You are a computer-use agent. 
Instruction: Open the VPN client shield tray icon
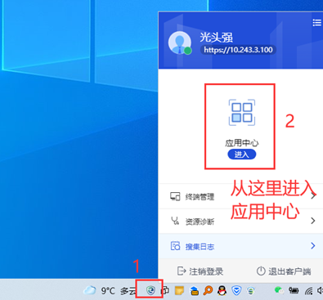point(150,290)
